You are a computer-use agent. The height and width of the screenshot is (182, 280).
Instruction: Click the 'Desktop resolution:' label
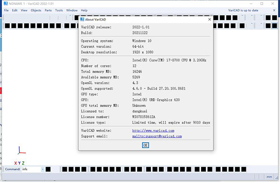(99, 52)
